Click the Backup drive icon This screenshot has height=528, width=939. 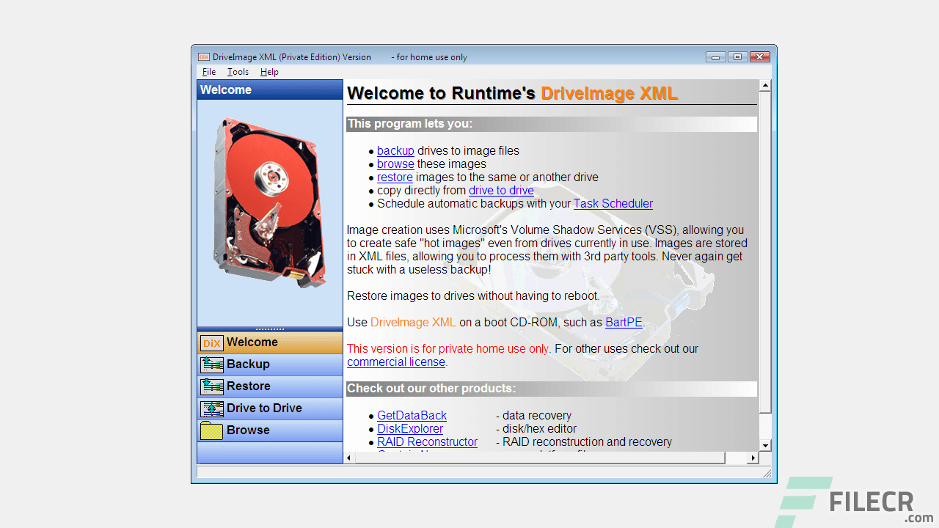point(211,364)
